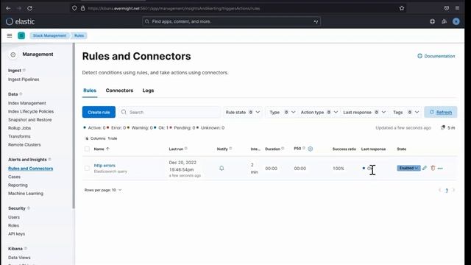Open the browser hamburger menu

click(457, 8)
